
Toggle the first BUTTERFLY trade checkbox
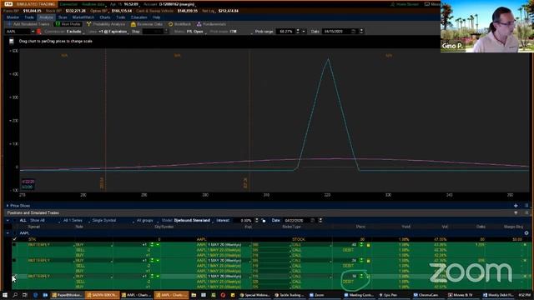14,244
